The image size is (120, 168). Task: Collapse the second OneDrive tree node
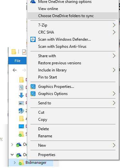point(12,155)
